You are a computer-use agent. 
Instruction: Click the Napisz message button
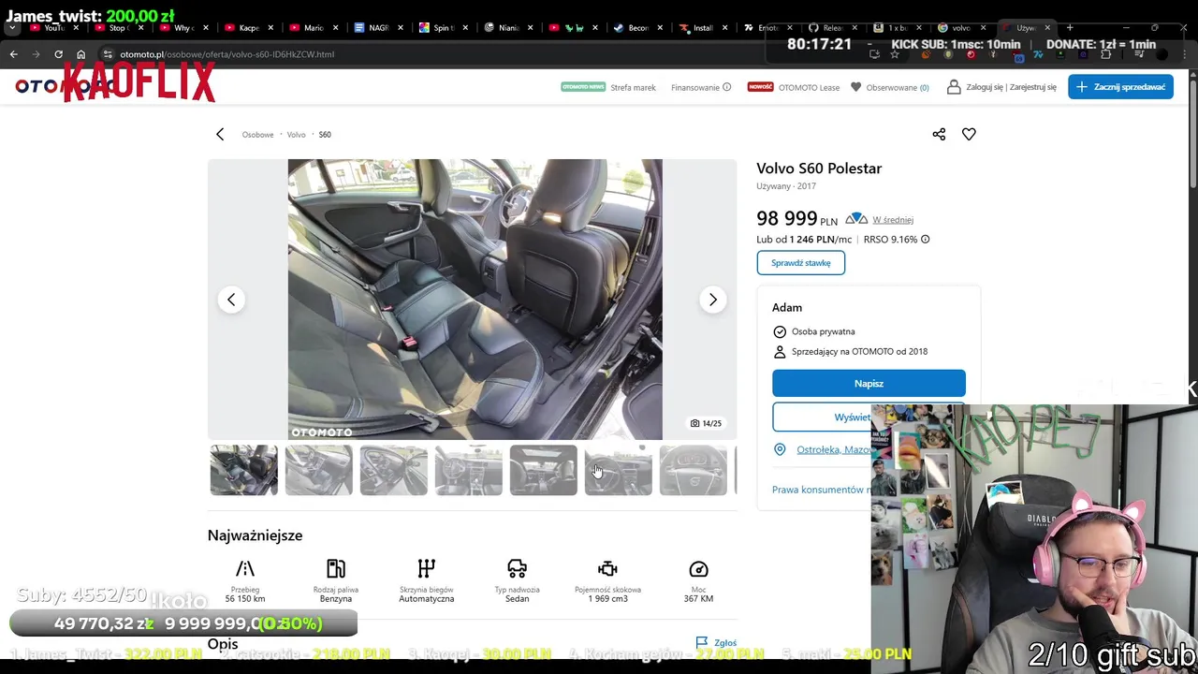(869, 383)
